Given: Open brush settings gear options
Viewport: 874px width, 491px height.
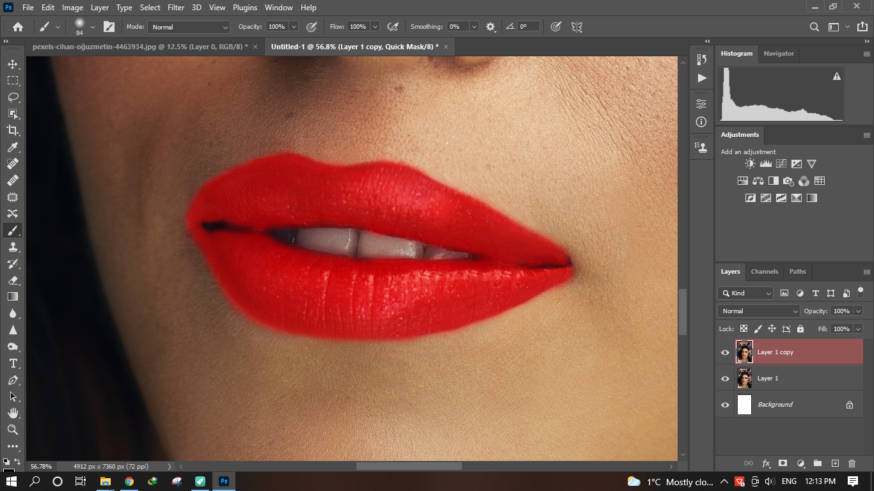Looking at the screenshot, I should (491, 27).
